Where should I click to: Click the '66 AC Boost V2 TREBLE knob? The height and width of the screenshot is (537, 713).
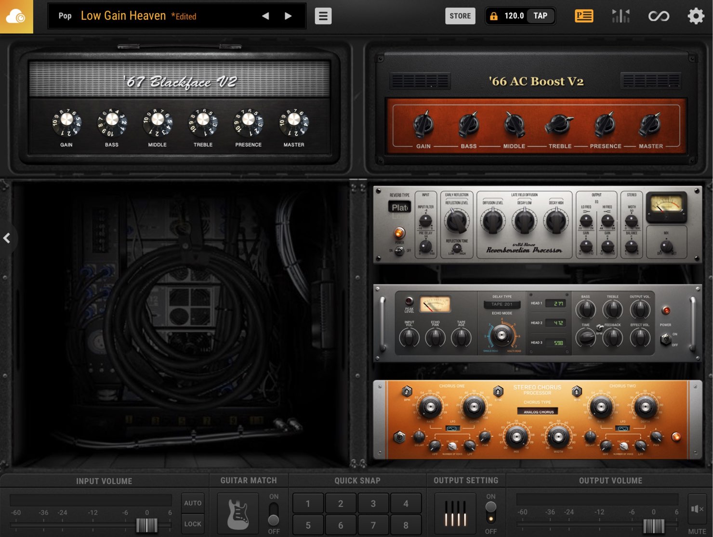[x=559, y=125]
